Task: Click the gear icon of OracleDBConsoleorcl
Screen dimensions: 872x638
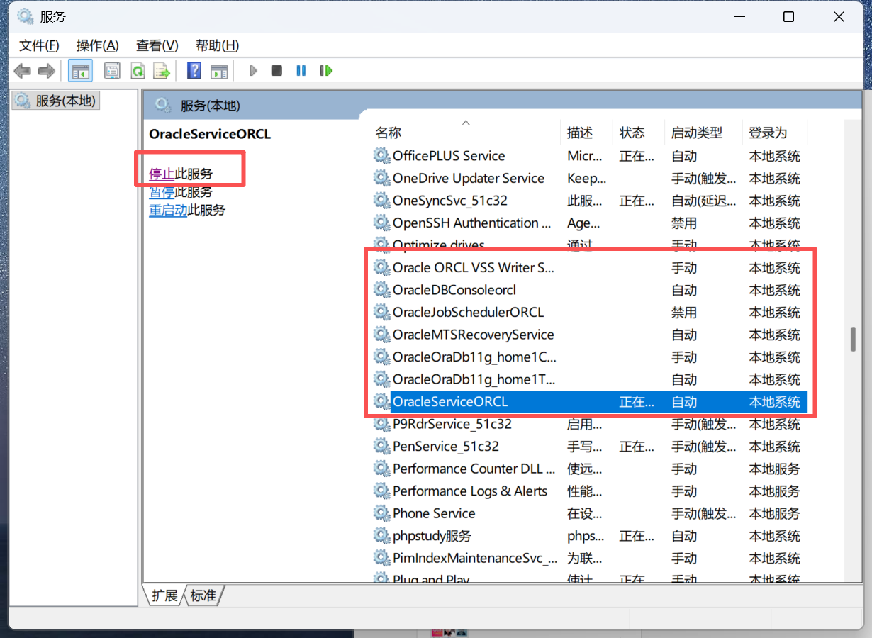Action: click(x=382, y=290)
